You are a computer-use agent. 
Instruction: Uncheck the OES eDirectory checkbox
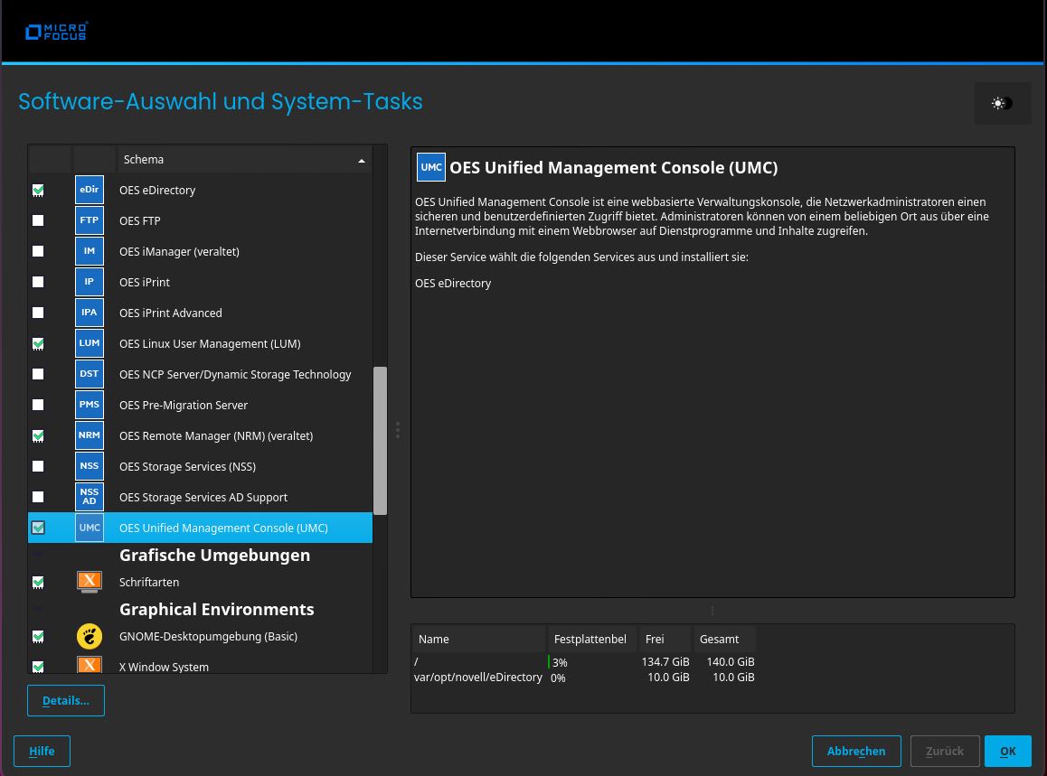38,190
